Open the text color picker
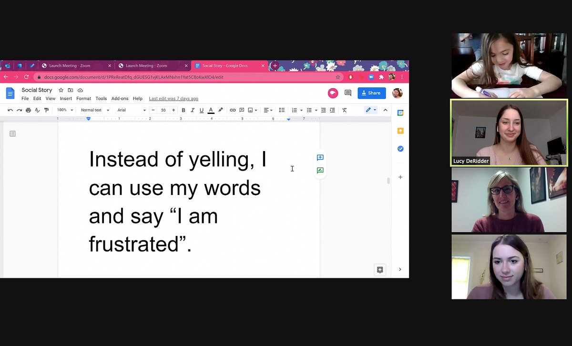Screen dimensions: 572x346 coord(211,110)
